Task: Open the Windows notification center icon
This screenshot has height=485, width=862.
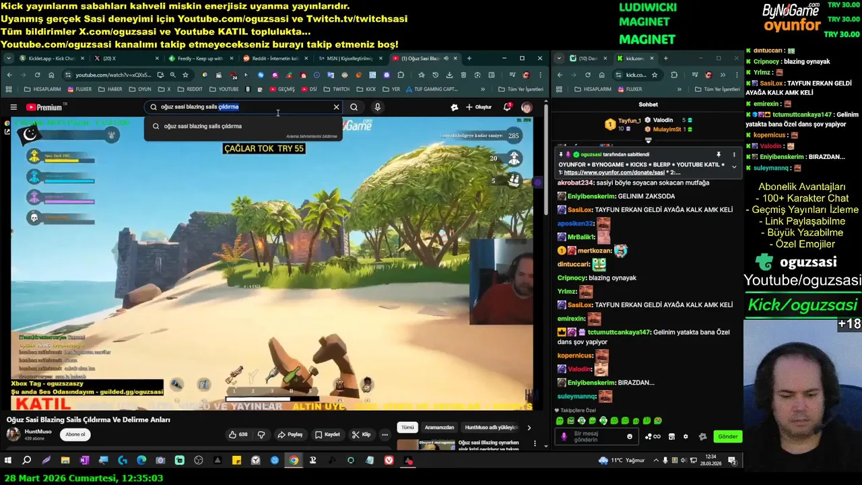Action: click(x=732, y=461)
